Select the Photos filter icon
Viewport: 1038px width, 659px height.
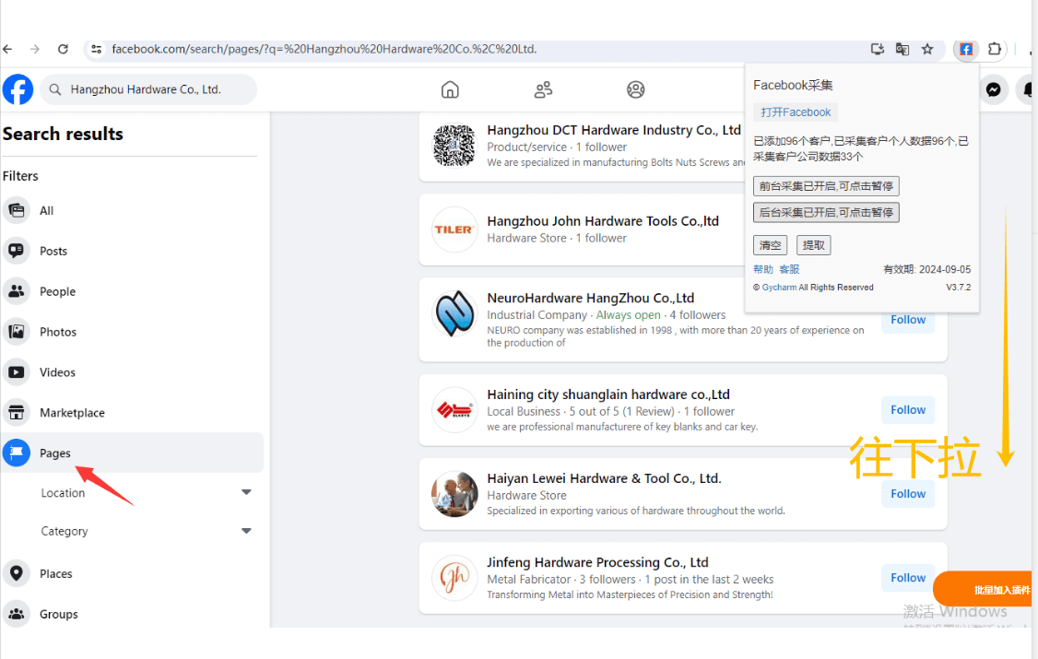click(17, 332)
